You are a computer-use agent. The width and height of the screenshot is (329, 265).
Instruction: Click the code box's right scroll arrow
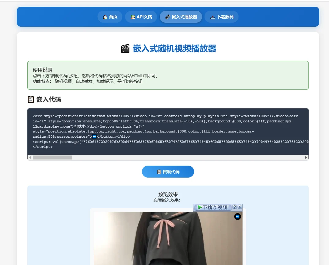tap(306, 157)
